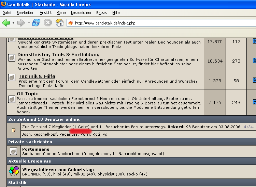
Task: Click the birthday balloons icon
Action: pyautogui.click(x=14, y=172)
